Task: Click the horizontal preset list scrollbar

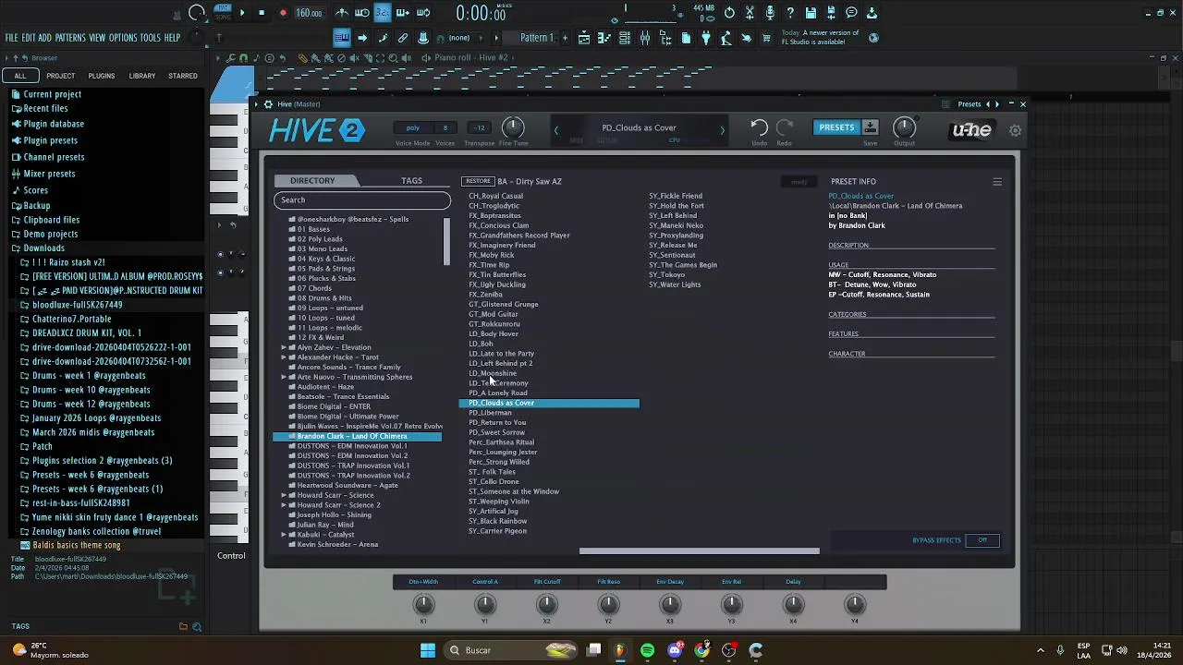Action: 699,551
